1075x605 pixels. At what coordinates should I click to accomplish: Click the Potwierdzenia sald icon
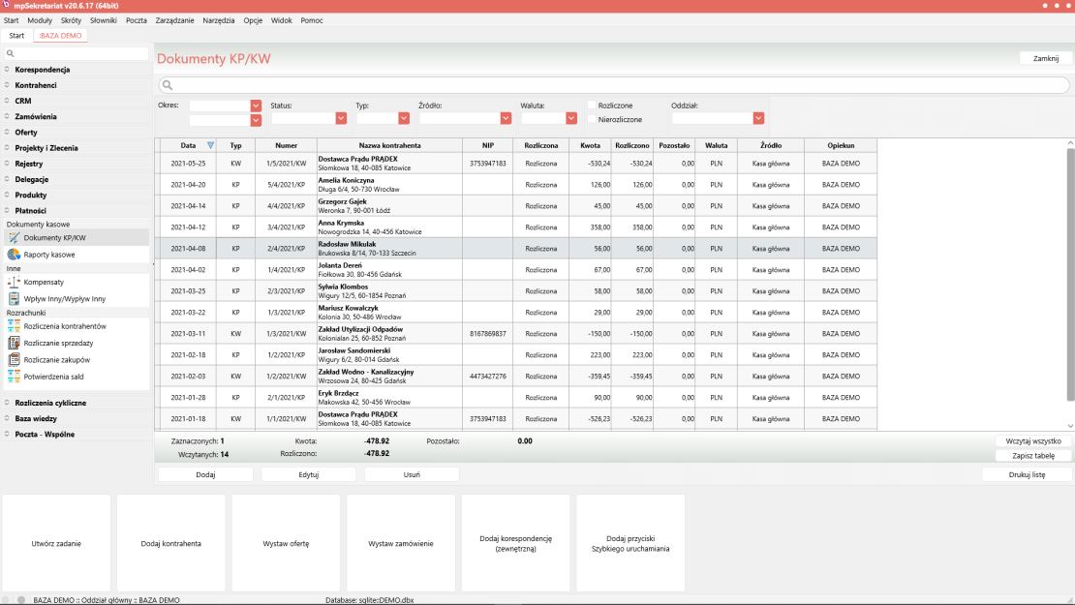pos(14,377)
